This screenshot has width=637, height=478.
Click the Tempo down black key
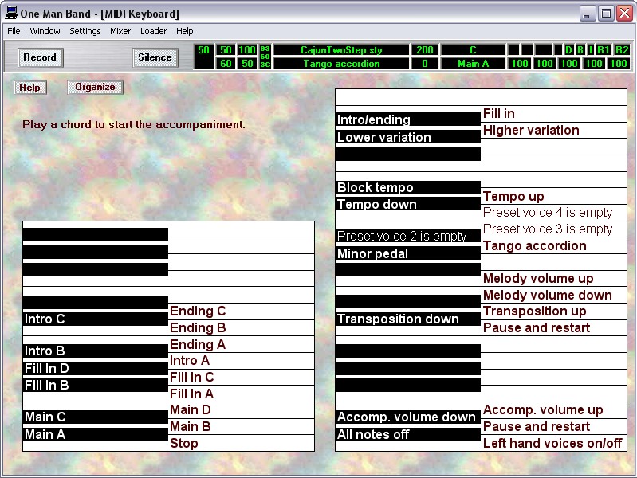click(408, 204)
